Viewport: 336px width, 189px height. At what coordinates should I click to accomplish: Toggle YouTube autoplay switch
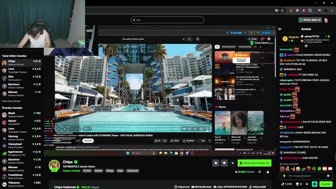[184, 129]
